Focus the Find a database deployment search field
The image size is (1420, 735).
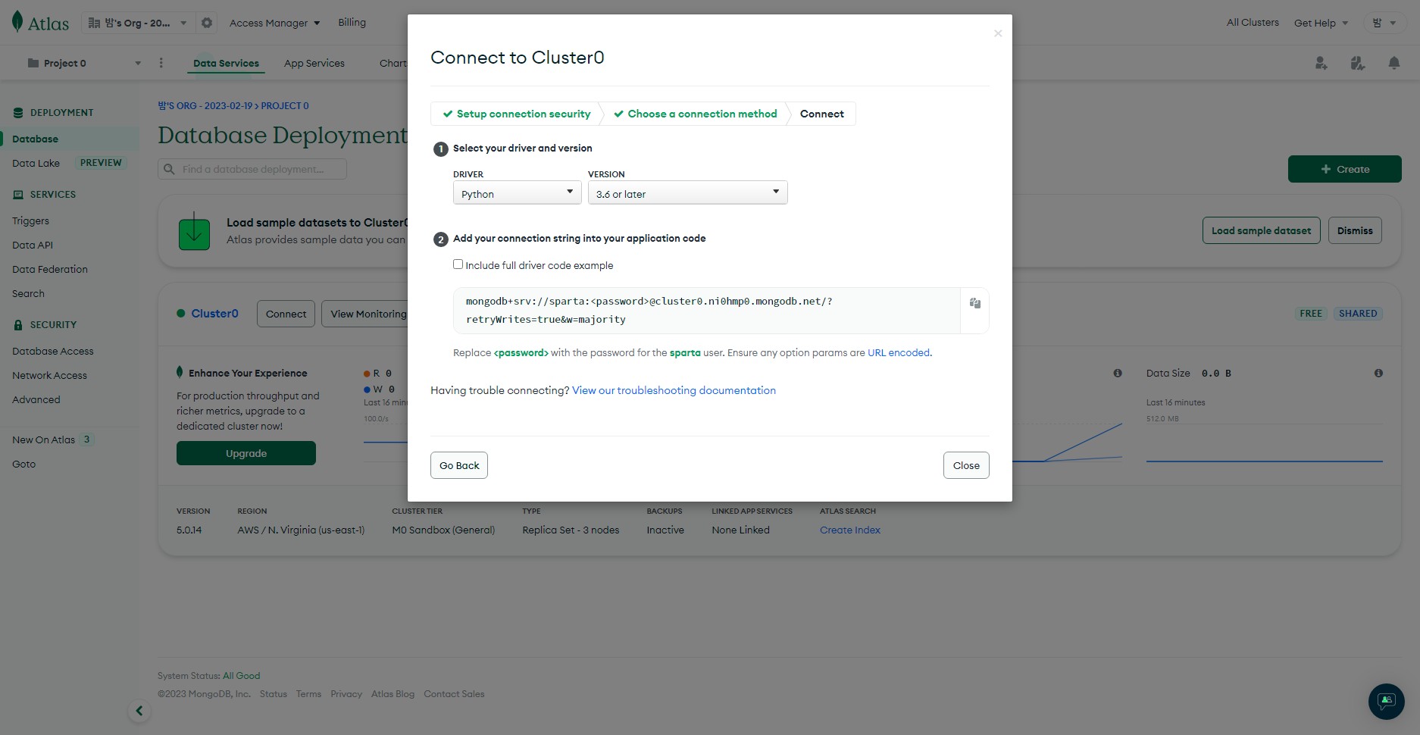click(252, 169)
